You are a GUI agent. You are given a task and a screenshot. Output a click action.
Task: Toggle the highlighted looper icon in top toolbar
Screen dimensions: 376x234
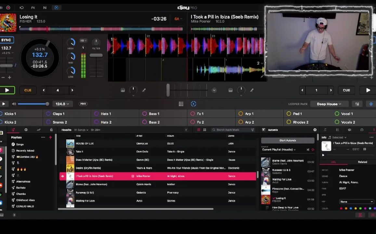coord(56,8)
